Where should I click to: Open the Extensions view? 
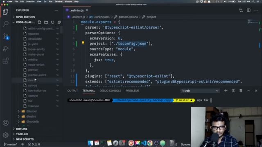coord(5,61)
